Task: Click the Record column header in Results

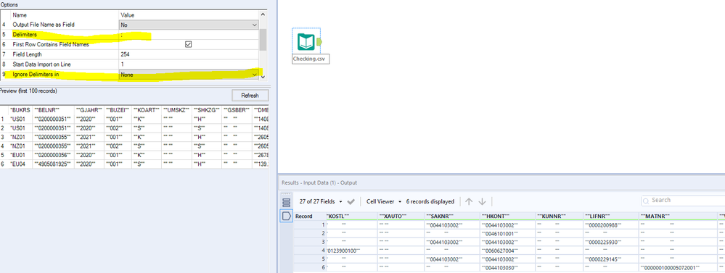Action: tap(304, 216)
